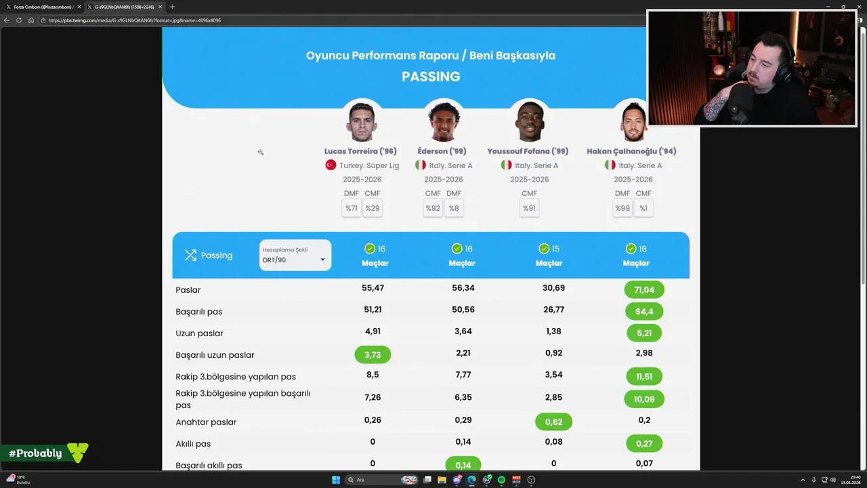Click the OBS icon on the taskbar

click(531, 480)
